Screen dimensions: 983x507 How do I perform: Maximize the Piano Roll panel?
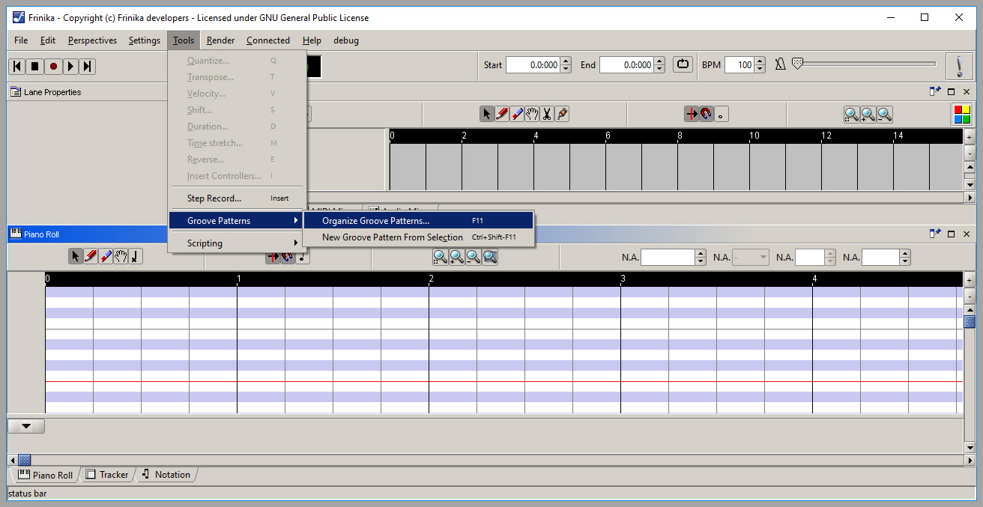coord(952,234)
